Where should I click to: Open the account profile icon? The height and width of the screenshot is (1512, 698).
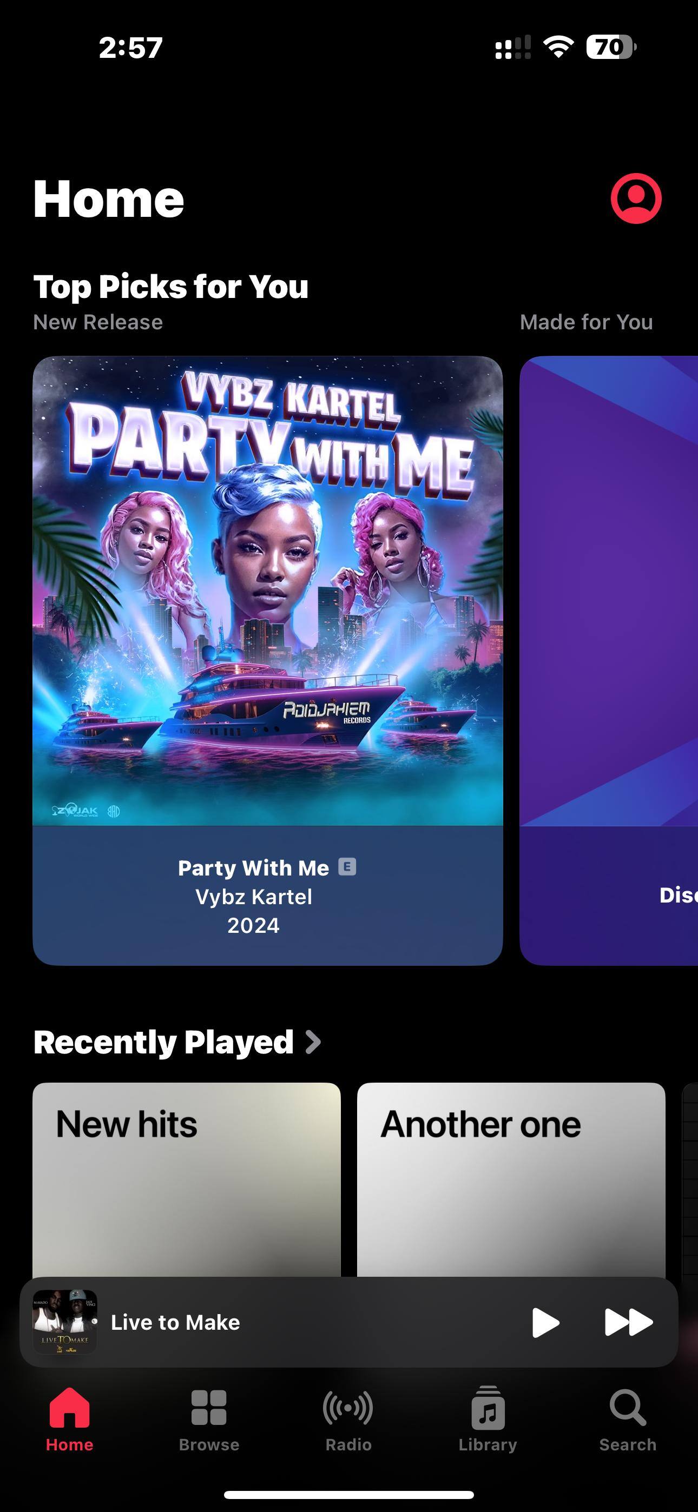pyautogui.click(x=636, y=198)
